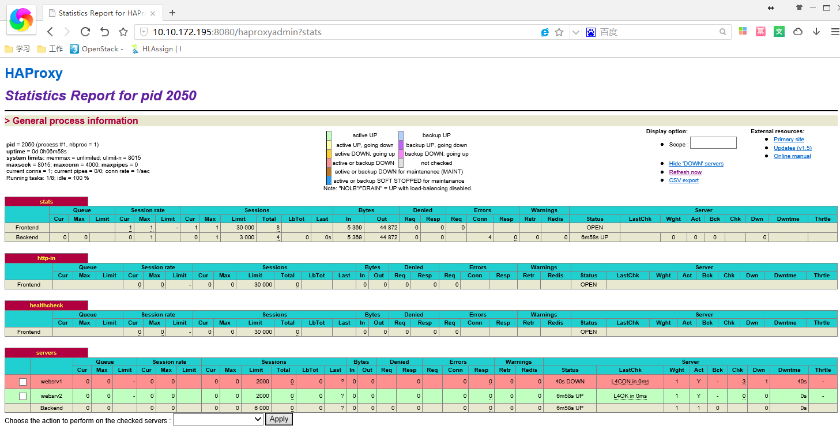
Task: Click into the 百度 search box
Action: pos(657,32)
